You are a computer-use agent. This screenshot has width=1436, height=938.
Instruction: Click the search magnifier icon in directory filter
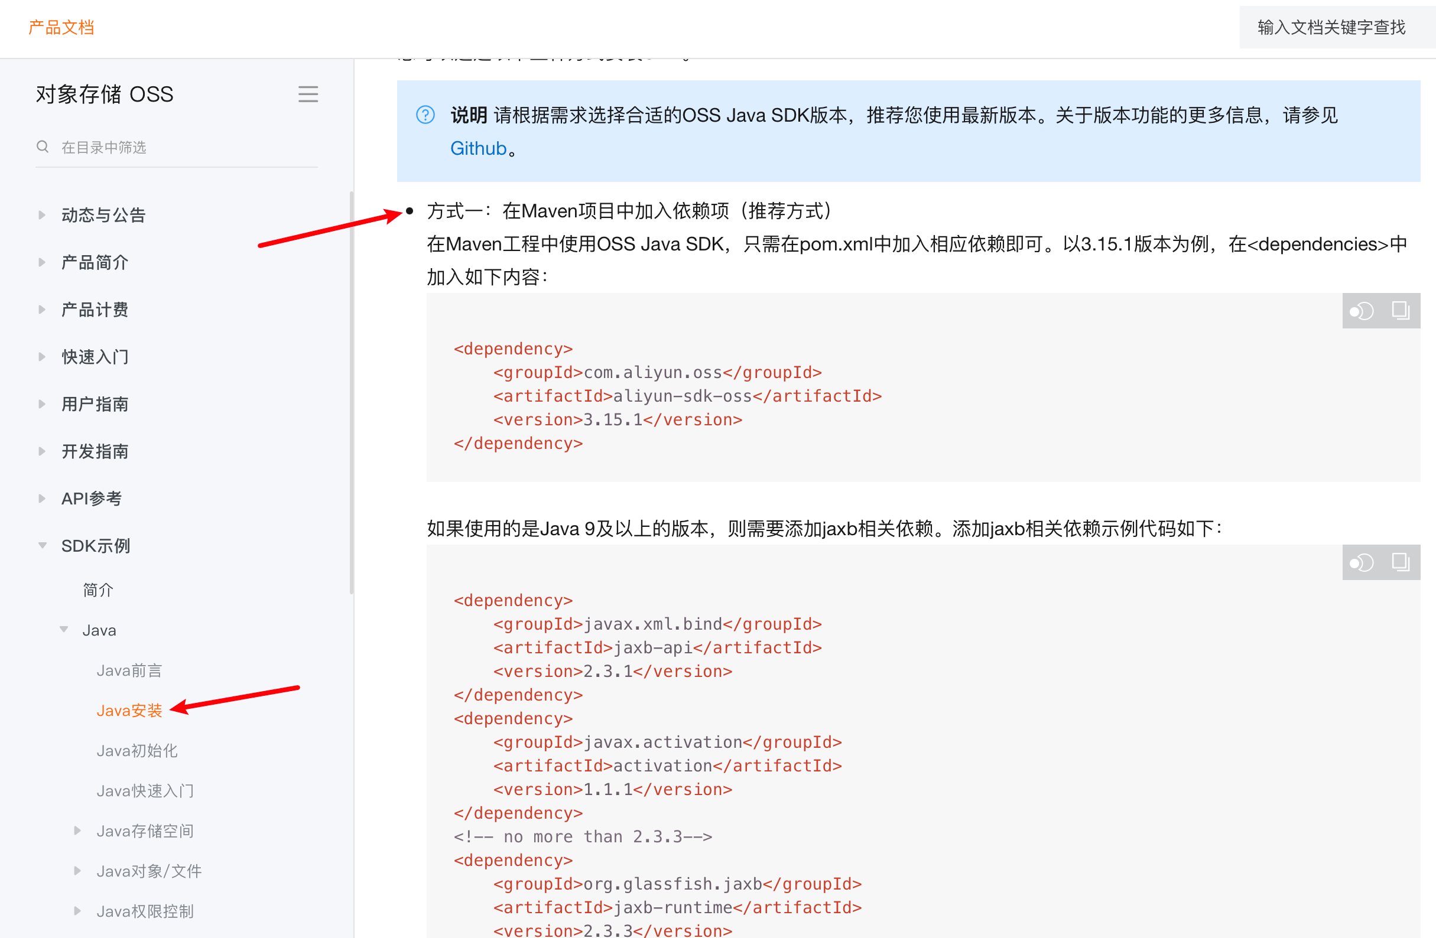(43, 146)
